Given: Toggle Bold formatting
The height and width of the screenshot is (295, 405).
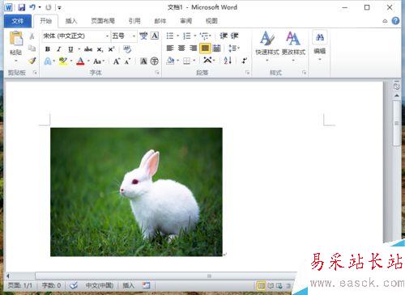Looking at the screenshot, I should click(x=48, y=49).
